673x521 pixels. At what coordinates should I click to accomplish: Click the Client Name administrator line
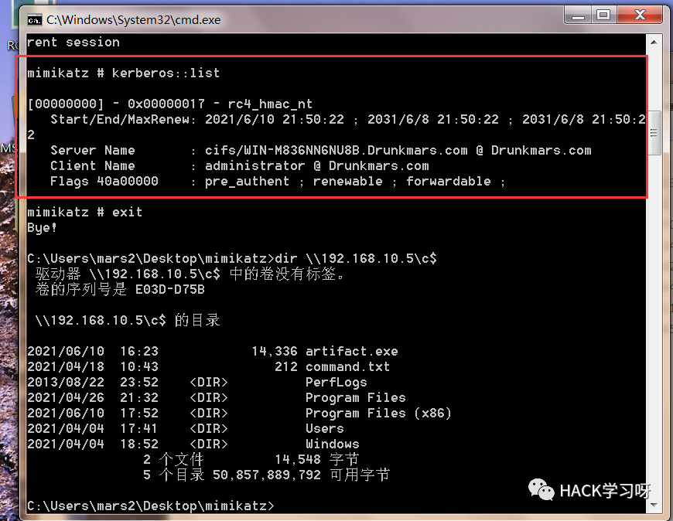click(240, 166)
